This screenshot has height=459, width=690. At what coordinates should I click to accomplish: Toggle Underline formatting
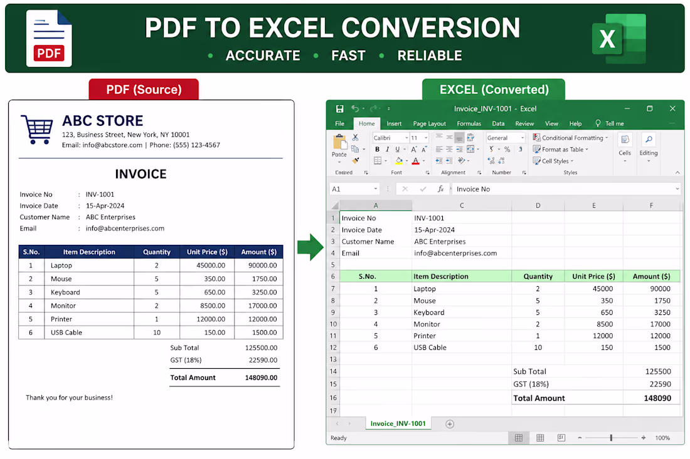(x=397, y=149)
